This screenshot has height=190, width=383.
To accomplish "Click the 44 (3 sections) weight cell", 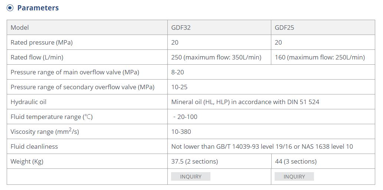I will [323, 161].
